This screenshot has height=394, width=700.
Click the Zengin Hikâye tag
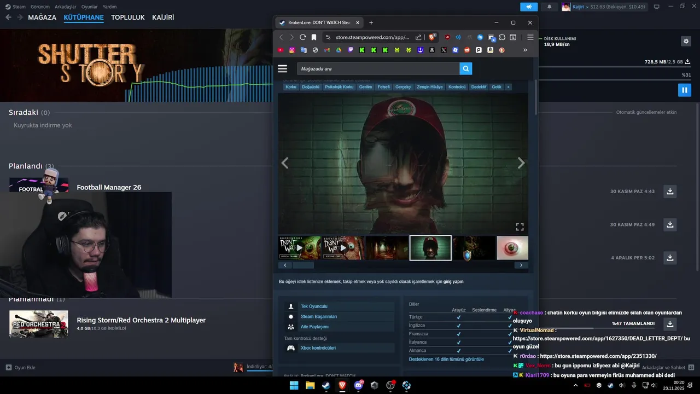[430, 87]
